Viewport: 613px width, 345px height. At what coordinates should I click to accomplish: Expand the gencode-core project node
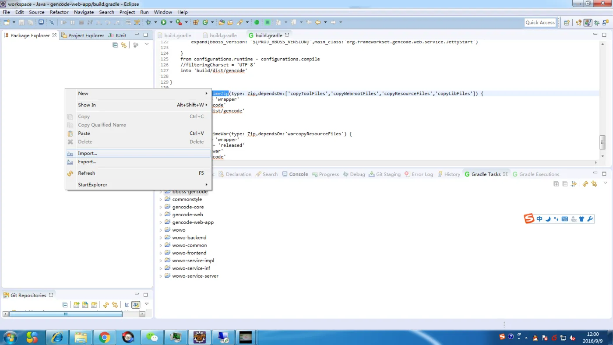[161, 207]
